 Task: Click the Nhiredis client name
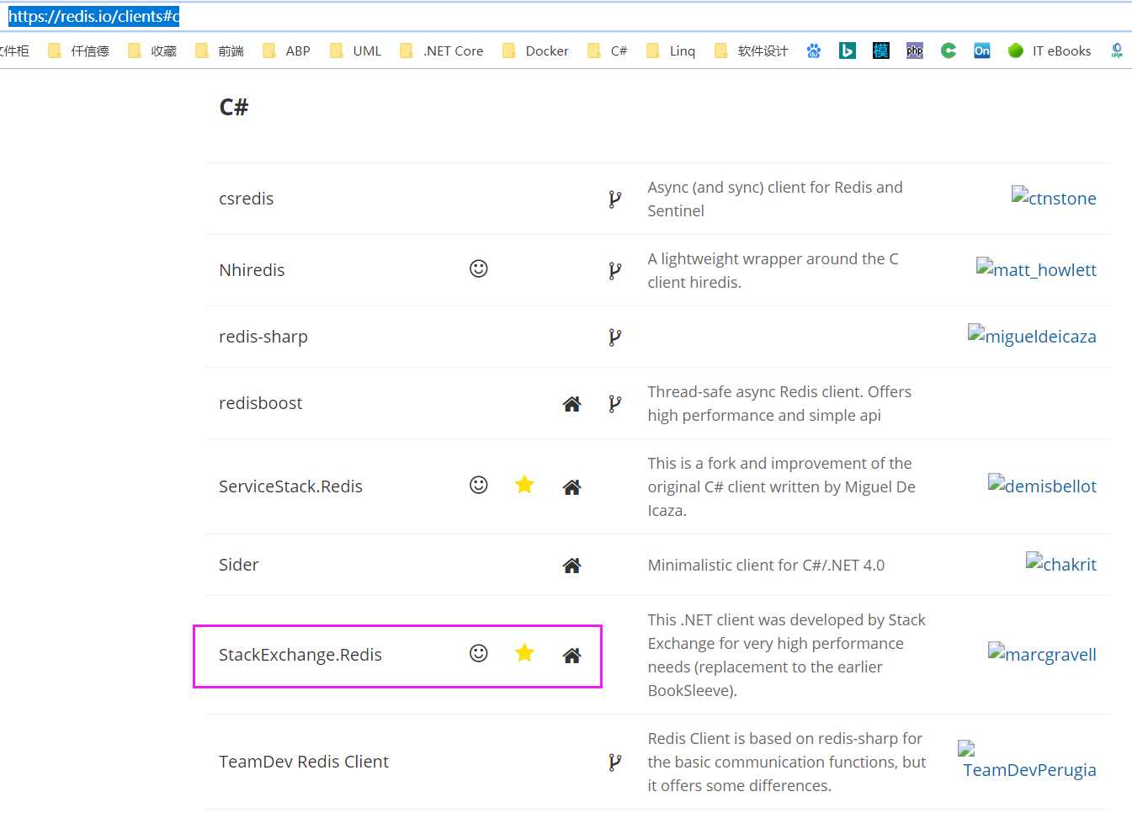[252, 270]
